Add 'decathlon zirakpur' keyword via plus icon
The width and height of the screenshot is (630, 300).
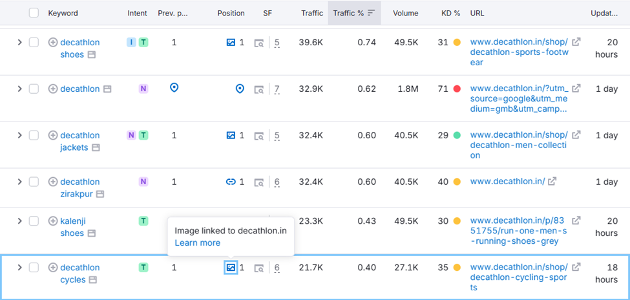(x=53, y=182)
